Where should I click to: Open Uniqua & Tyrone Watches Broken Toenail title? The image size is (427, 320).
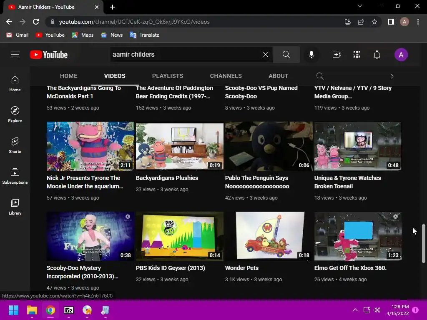click(x=347, y=182)
